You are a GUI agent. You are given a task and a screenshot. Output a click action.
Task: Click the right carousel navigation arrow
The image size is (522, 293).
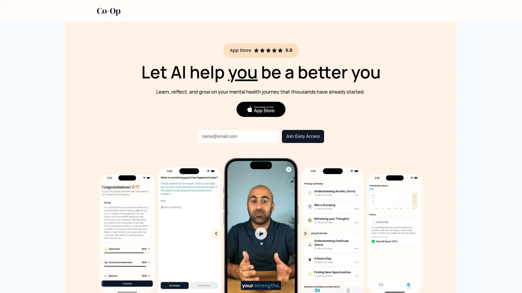305,233
